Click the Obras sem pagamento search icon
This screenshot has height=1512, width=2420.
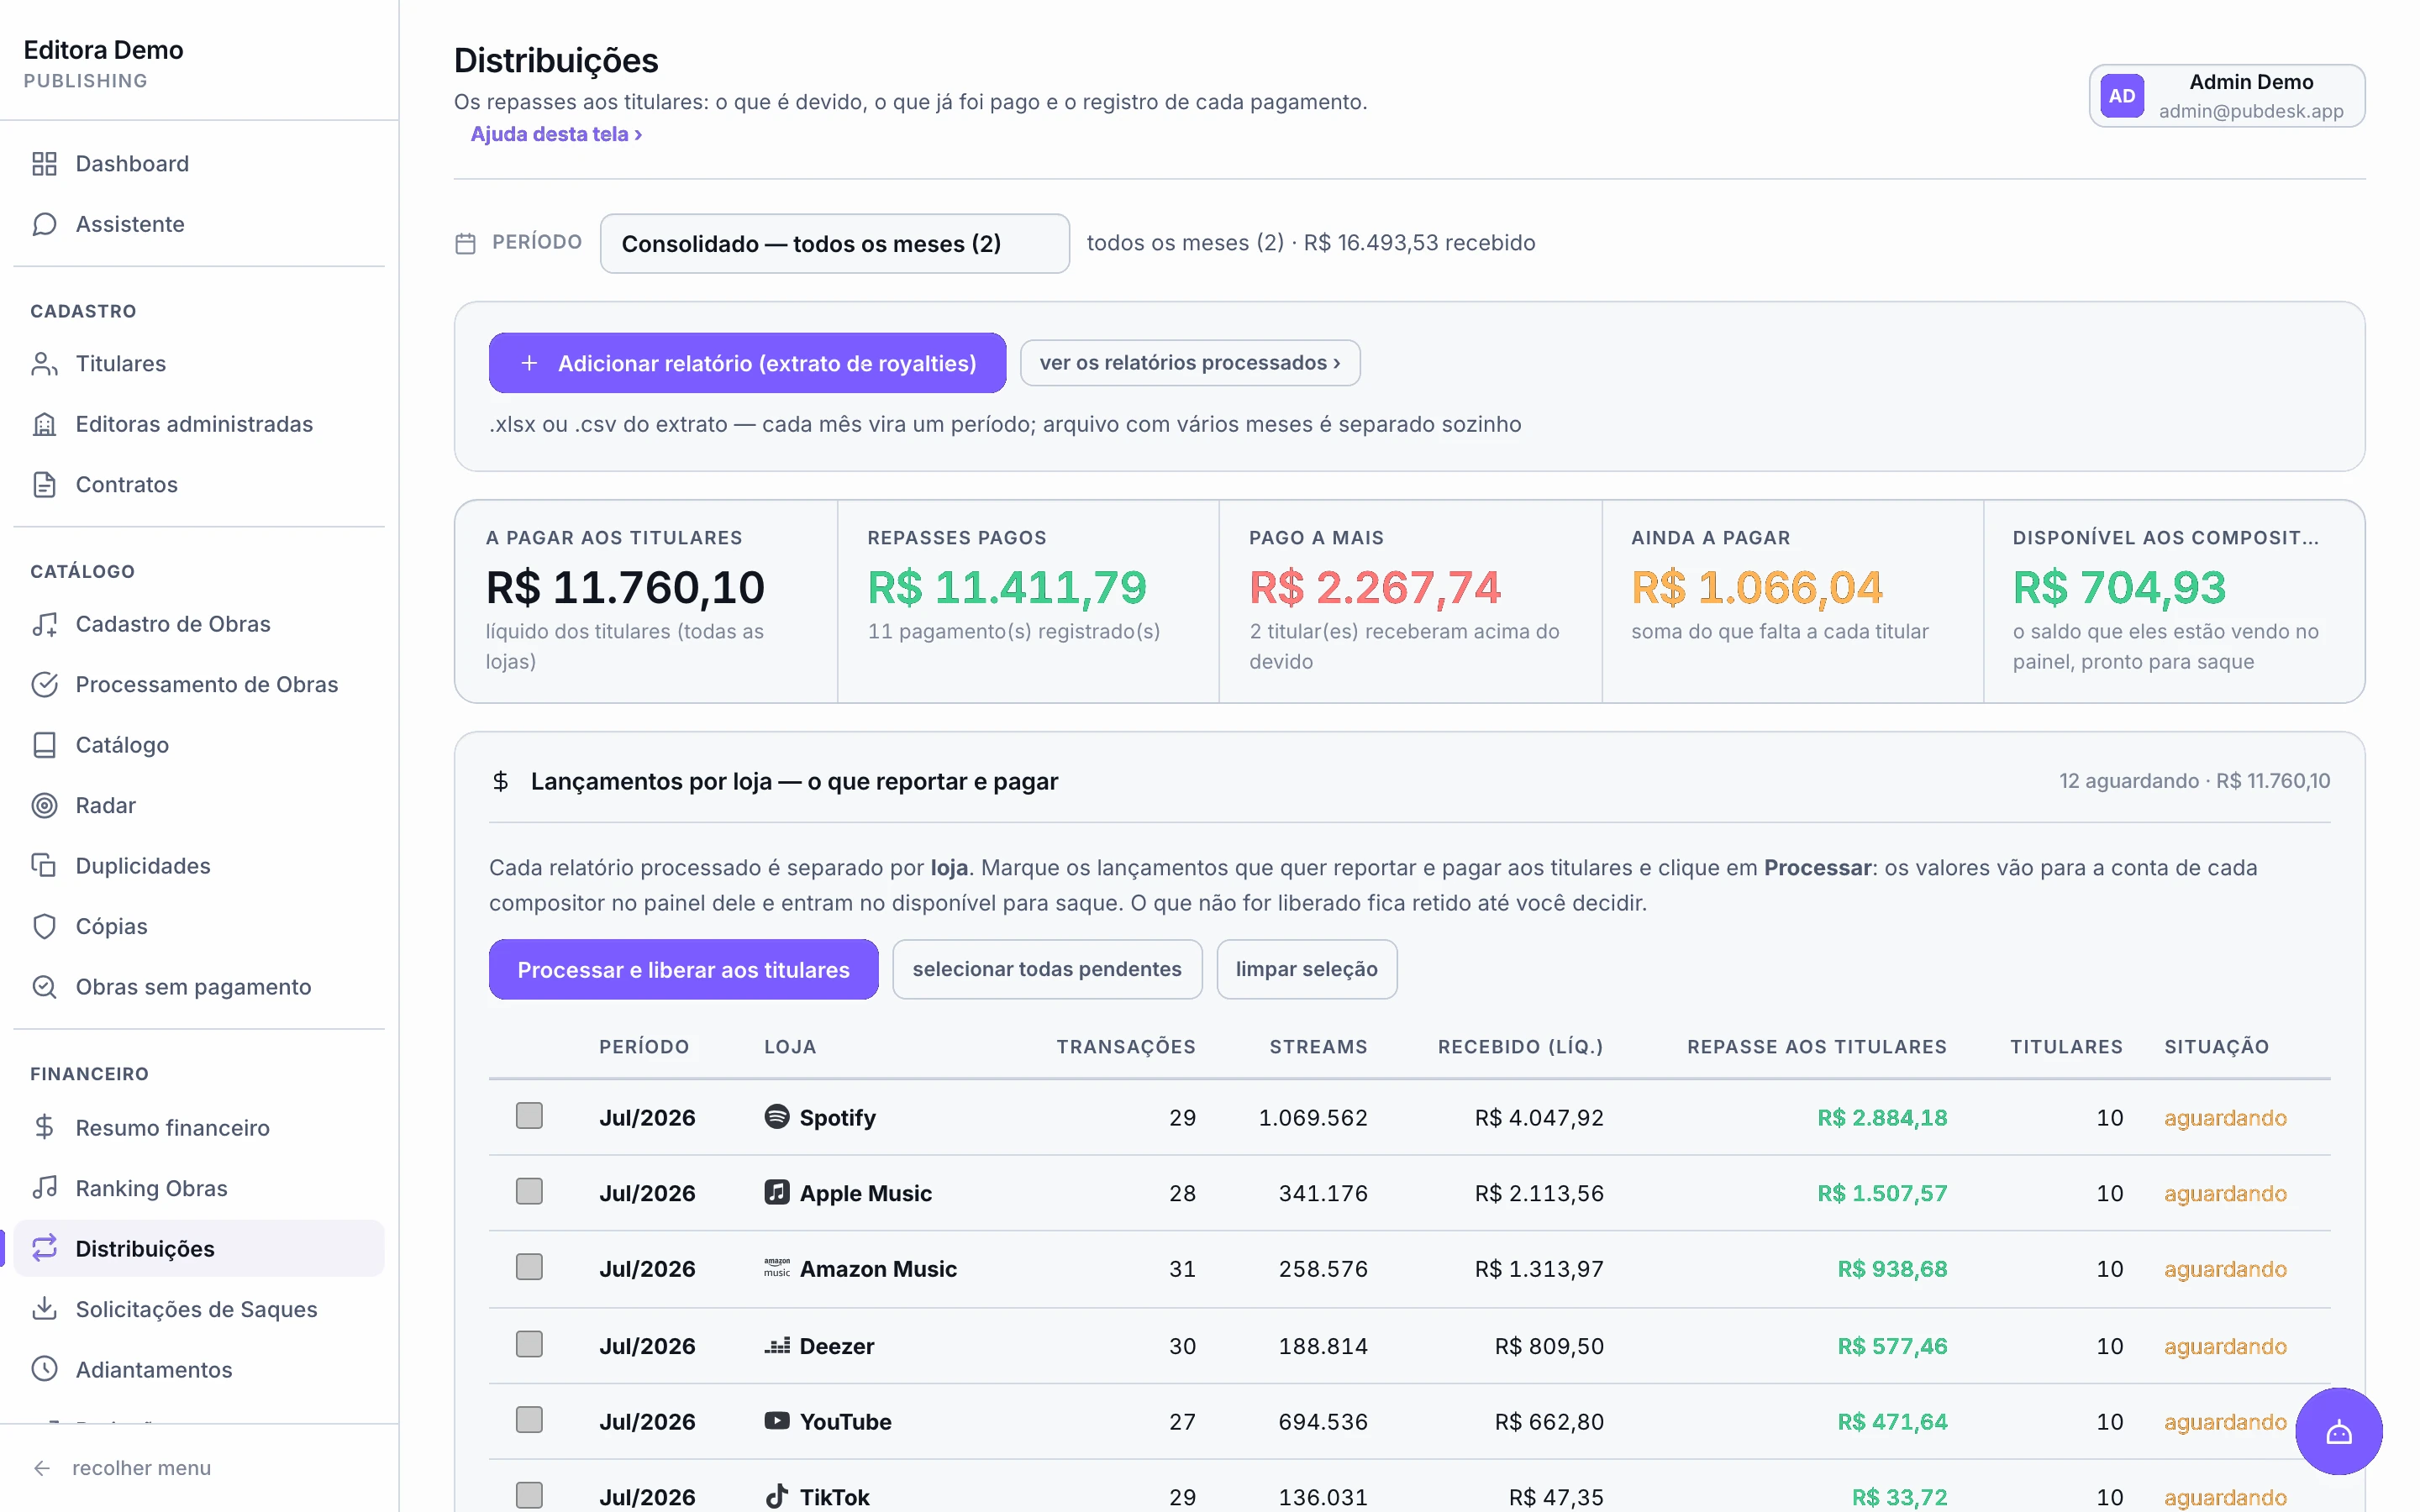(x=44, y=987)
